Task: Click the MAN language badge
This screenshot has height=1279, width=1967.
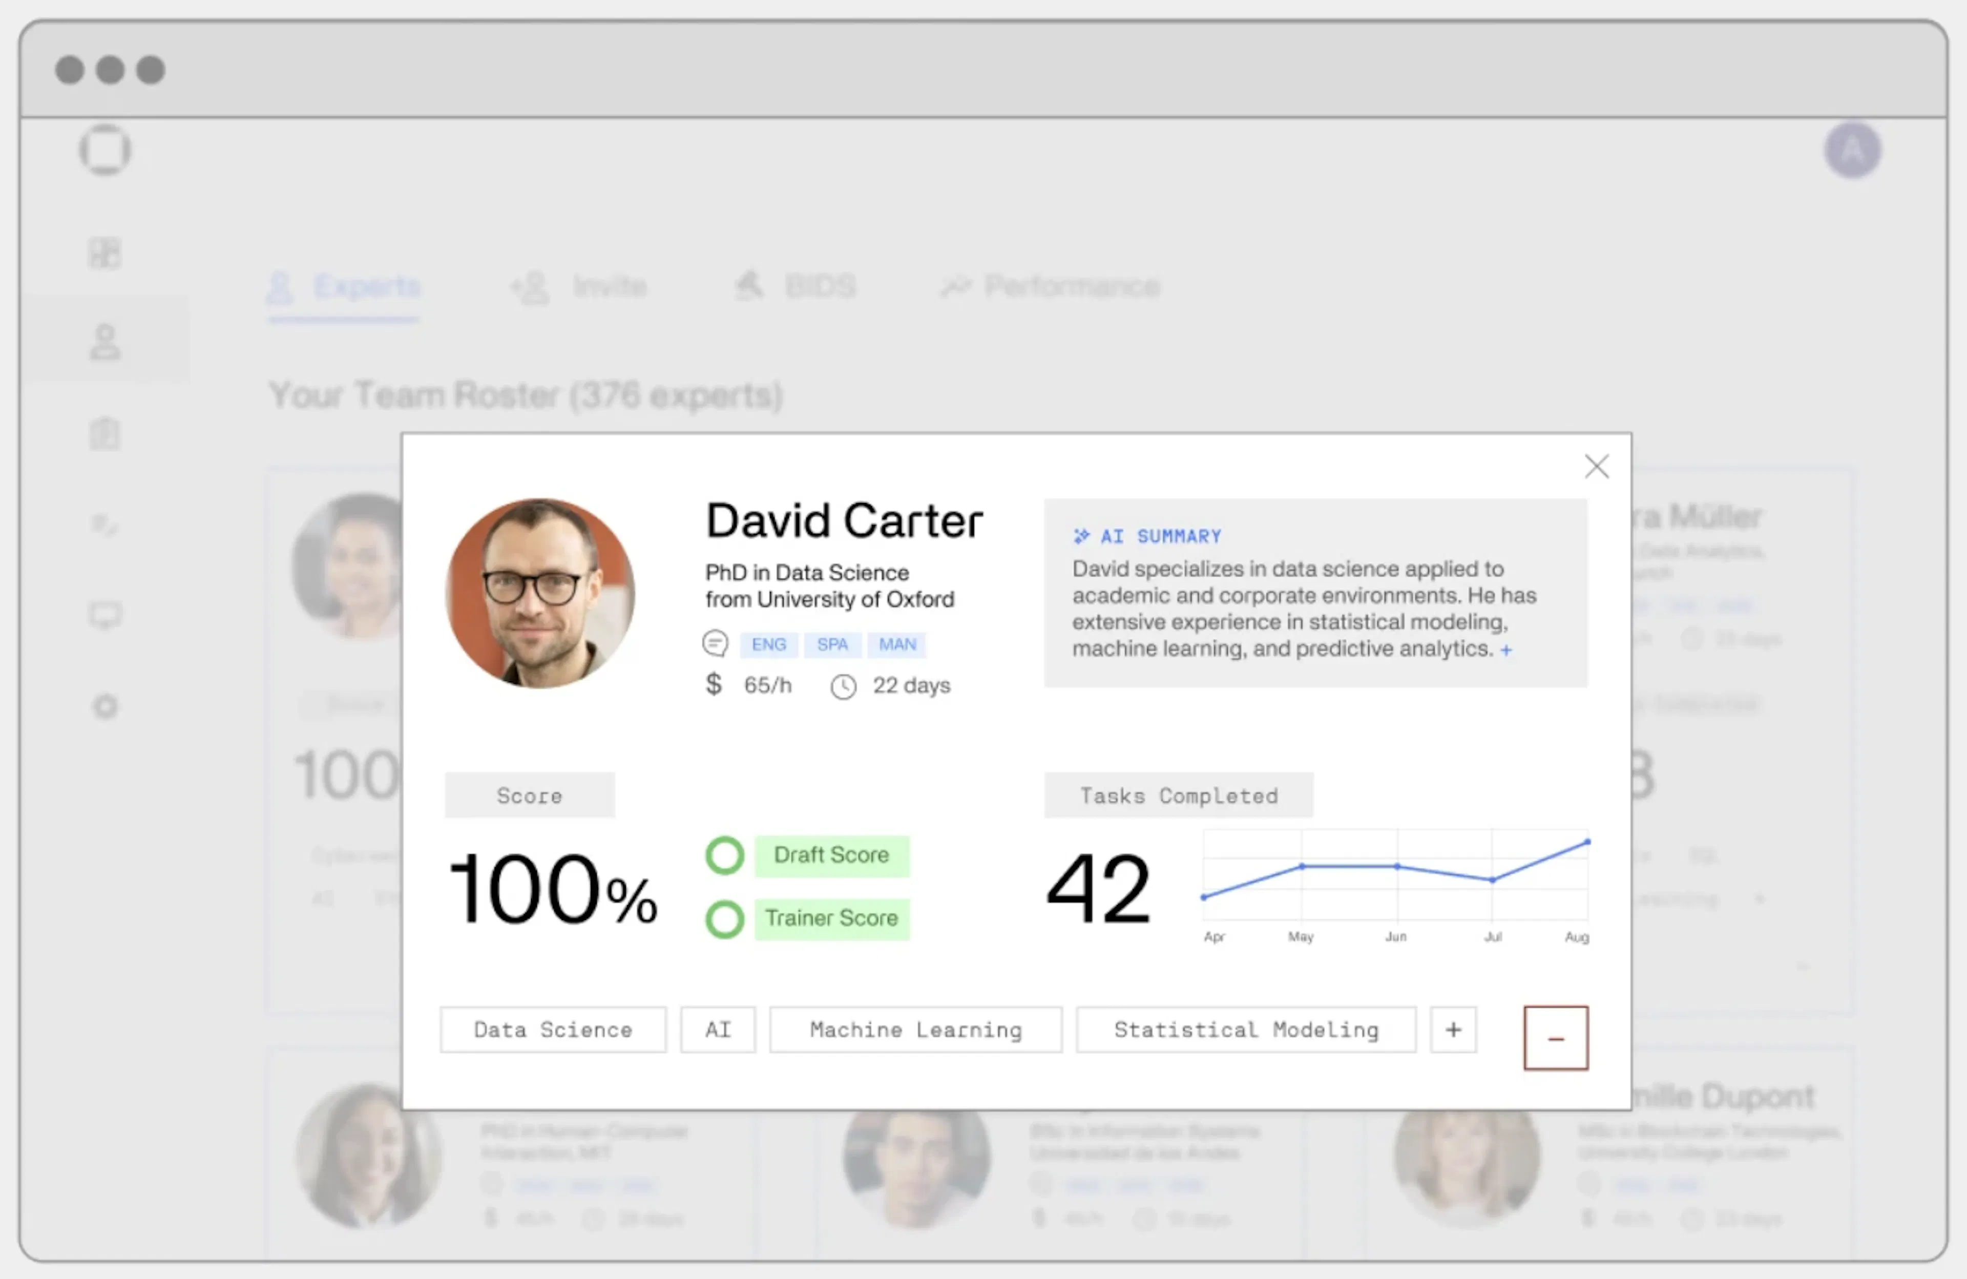Action: pos(897,644)
